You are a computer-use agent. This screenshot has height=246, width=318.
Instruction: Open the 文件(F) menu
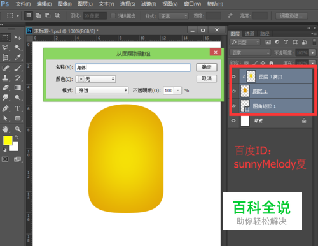pos(24,4)
